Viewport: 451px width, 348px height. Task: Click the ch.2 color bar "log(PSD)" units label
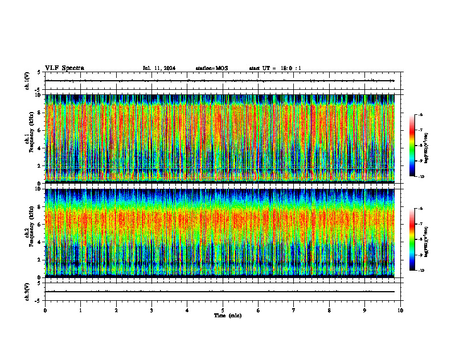click(x=427, y=242)
